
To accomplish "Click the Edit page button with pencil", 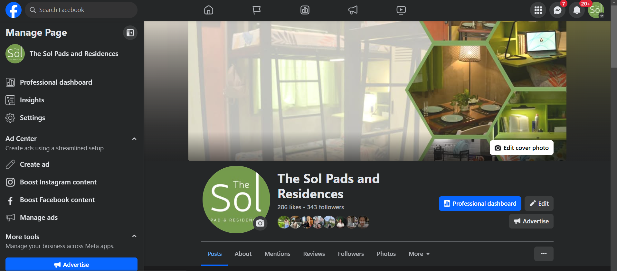I will click(539, 203).
